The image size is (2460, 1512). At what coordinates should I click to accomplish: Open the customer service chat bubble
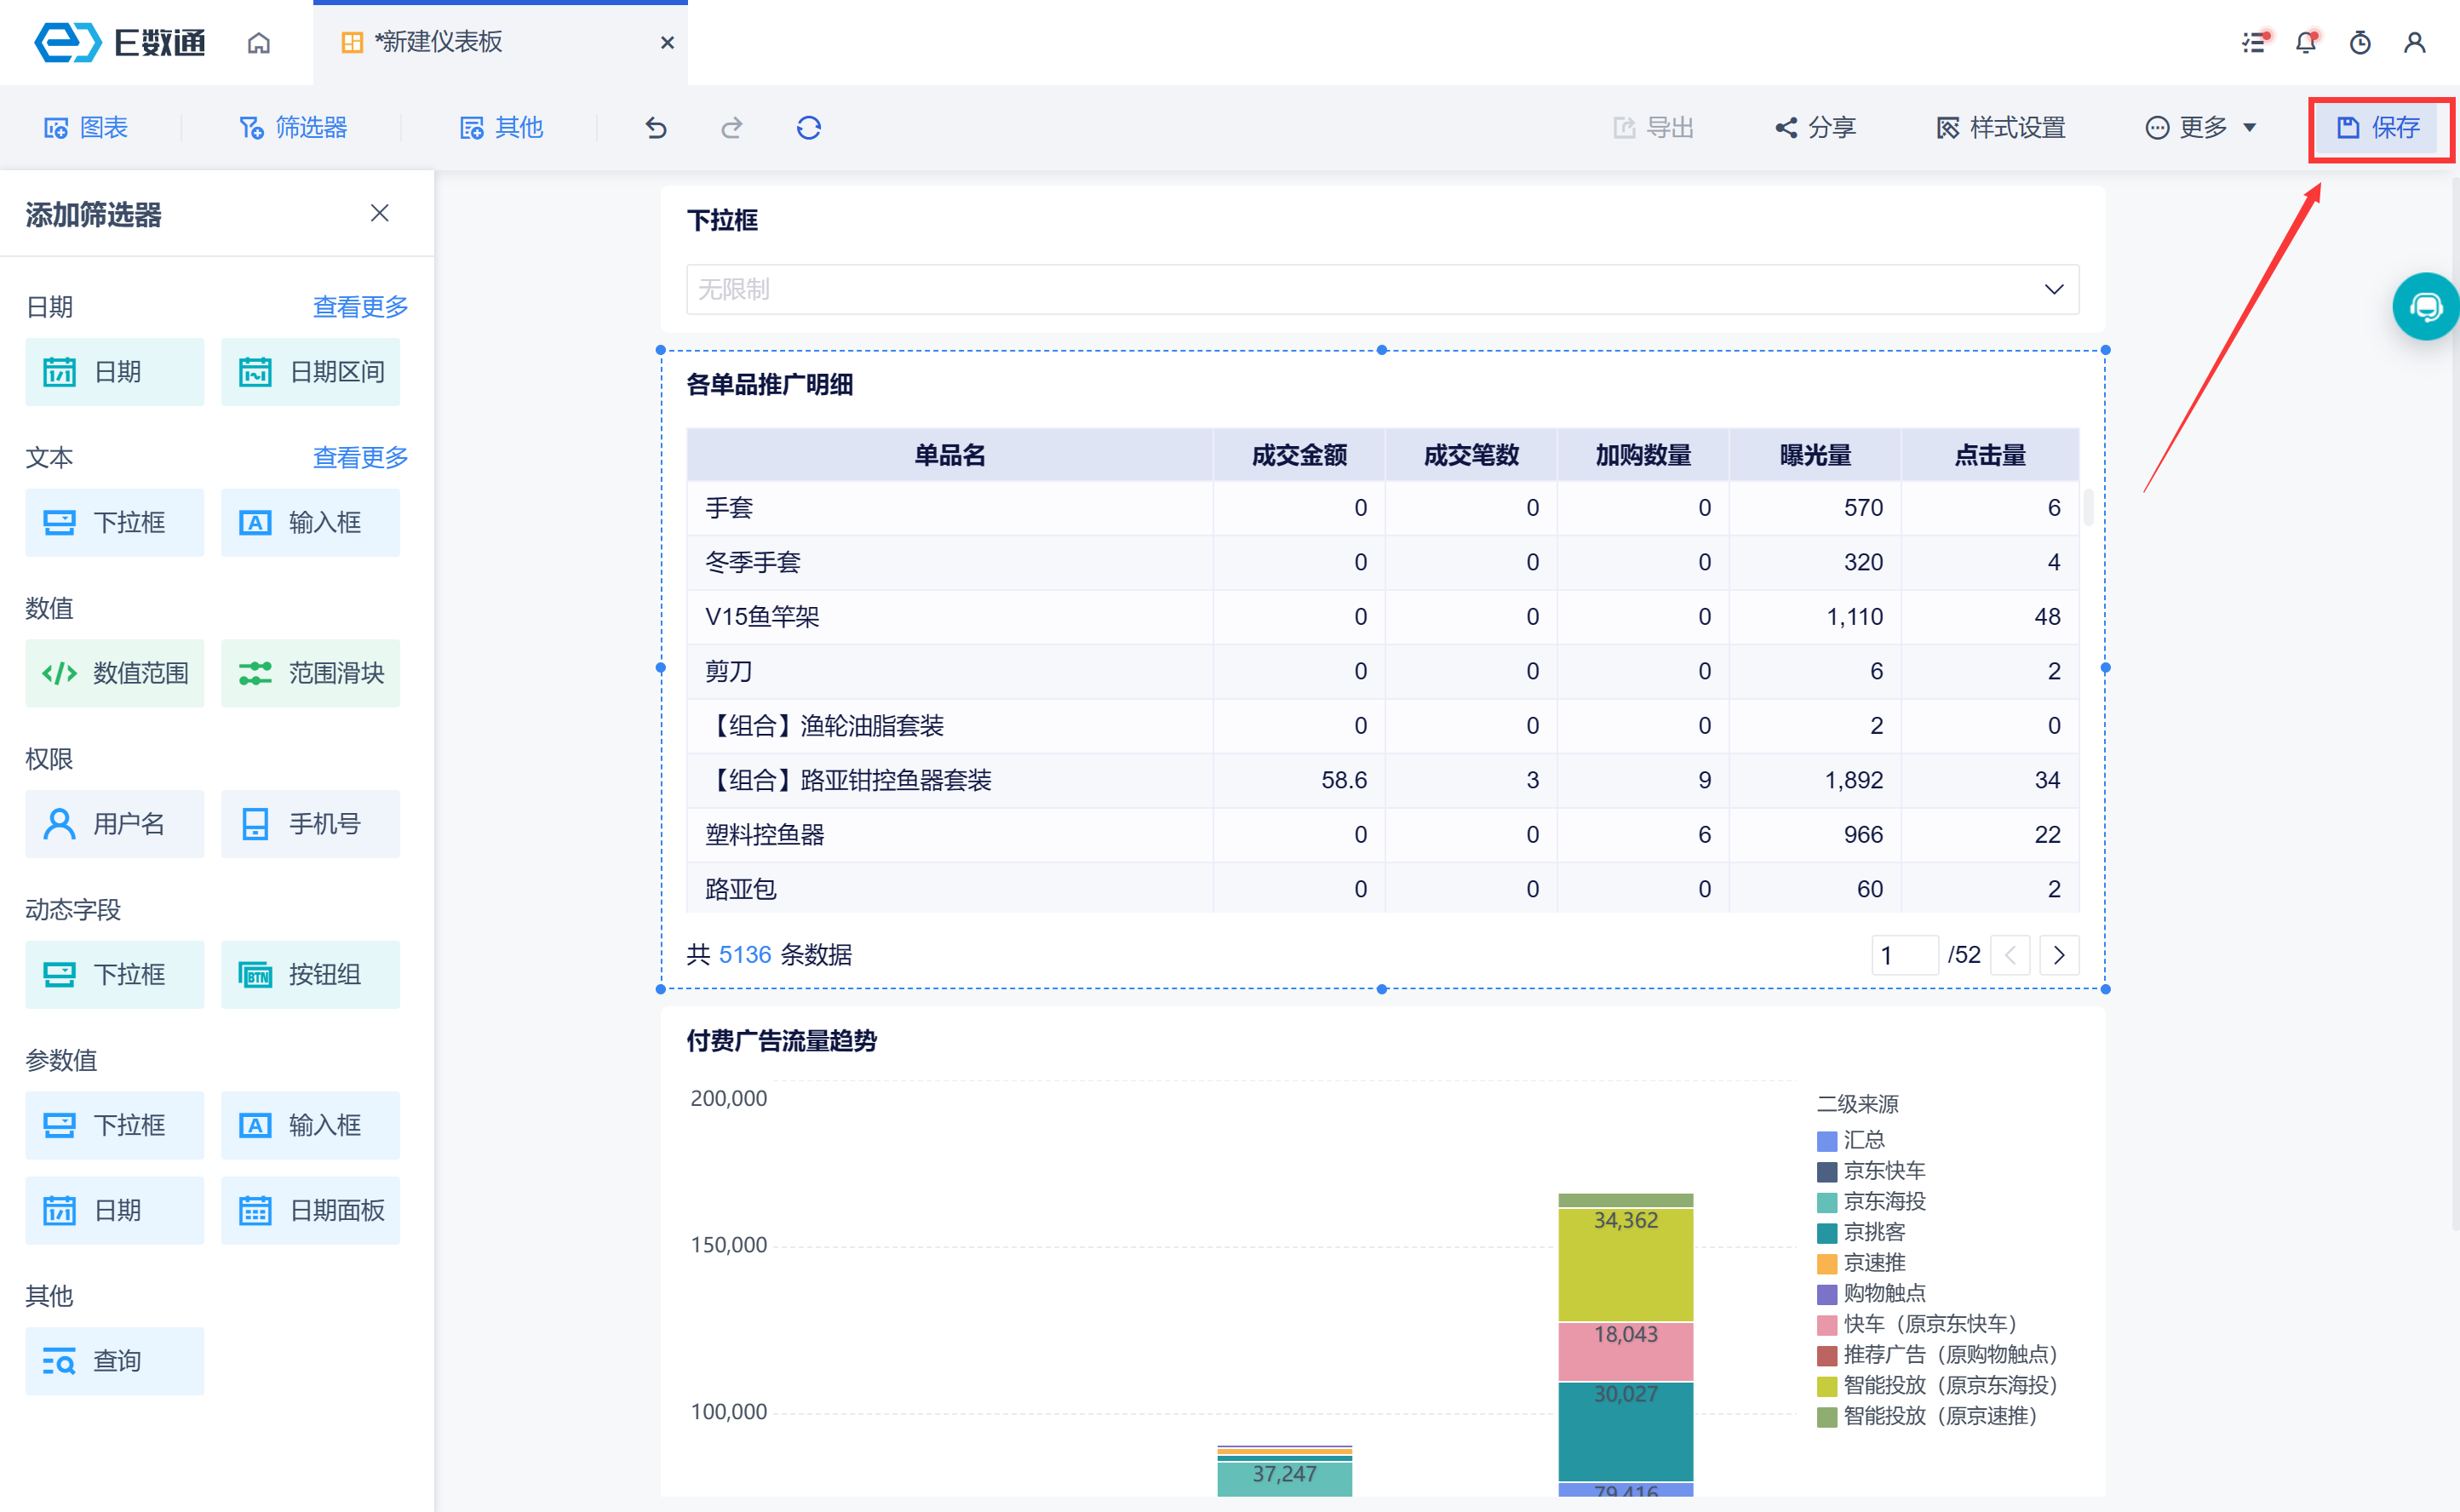pos(2426,307)
